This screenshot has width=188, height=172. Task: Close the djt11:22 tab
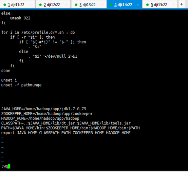[31, 5]
